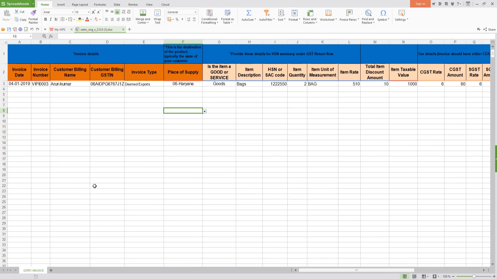This screenshot has height=279, width=497.
Task: Toggle Underline formatting
Action: point(56,19)
